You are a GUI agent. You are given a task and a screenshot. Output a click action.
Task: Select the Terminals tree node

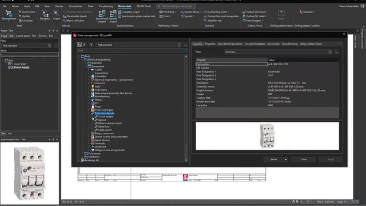tap(100, 144)
